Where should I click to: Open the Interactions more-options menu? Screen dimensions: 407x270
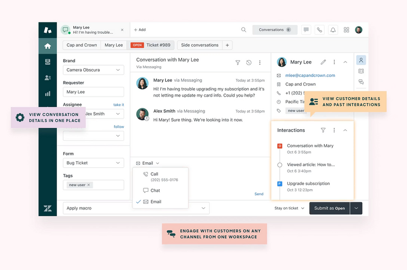pyautogui.click(x=334, y=130)
